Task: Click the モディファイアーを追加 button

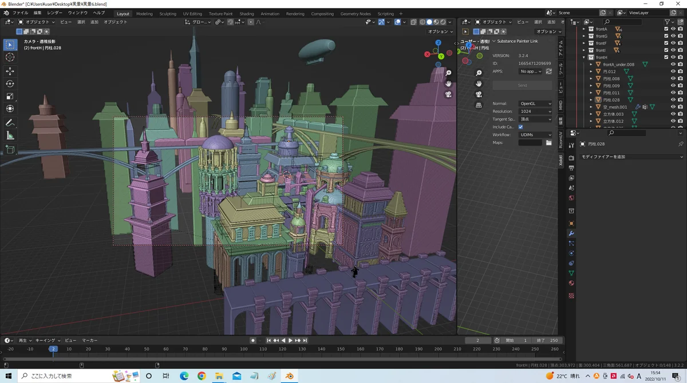Action: pyautogui.click(x=630, y=157)
